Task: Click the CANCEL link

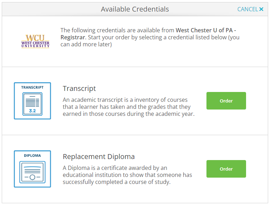Action: (247, 9)
